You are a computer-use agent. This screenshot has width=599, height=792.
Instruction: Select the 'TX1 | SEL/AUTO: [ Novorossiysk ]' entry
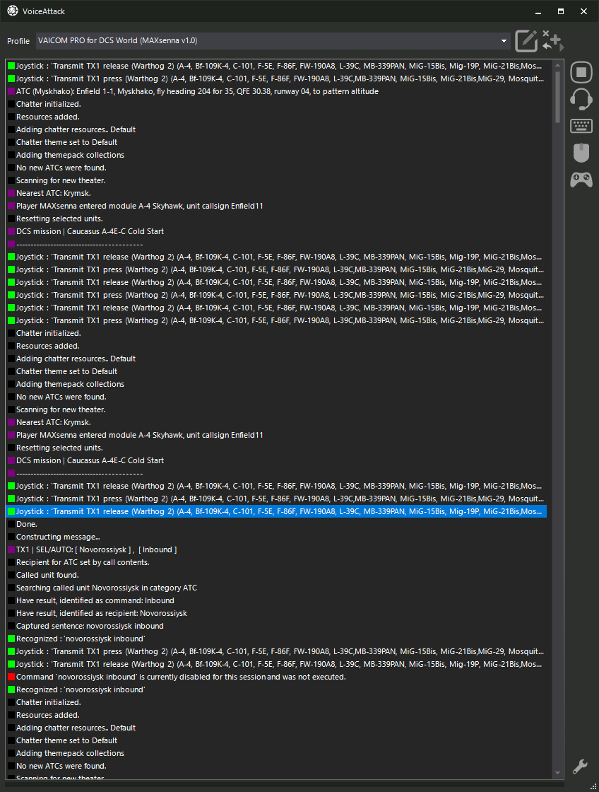276,549
